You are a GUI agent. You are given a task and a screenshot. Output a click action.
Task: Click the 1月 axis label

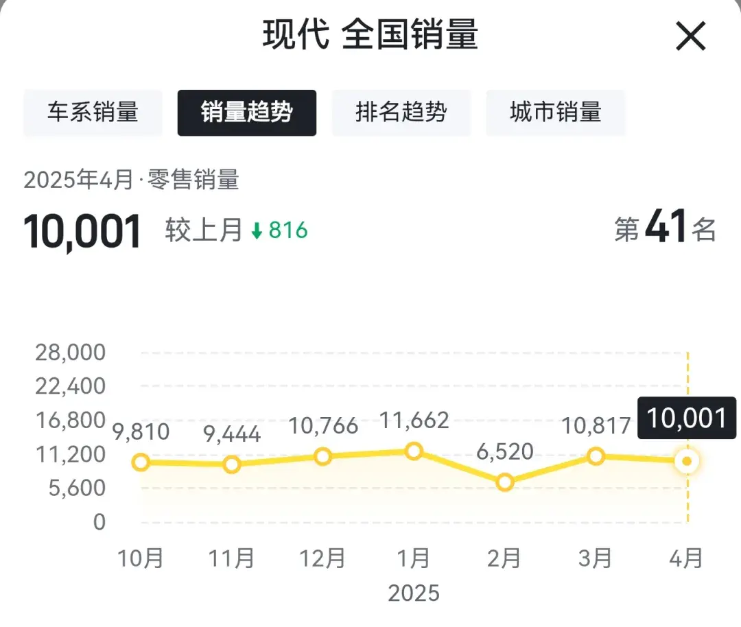pyautogui.click(x=414, y=558)
